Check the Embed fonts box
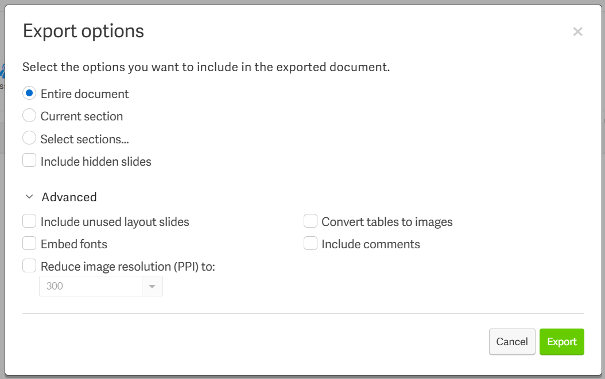Viewport: 605px width, 379px height. click(29, 244)
